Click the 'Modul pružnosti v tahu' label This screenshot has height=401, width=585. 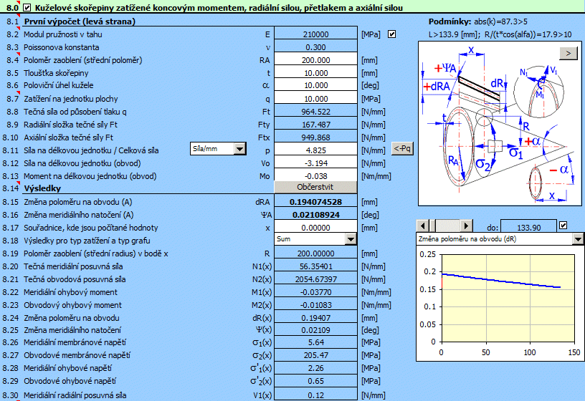pos(62,34)
